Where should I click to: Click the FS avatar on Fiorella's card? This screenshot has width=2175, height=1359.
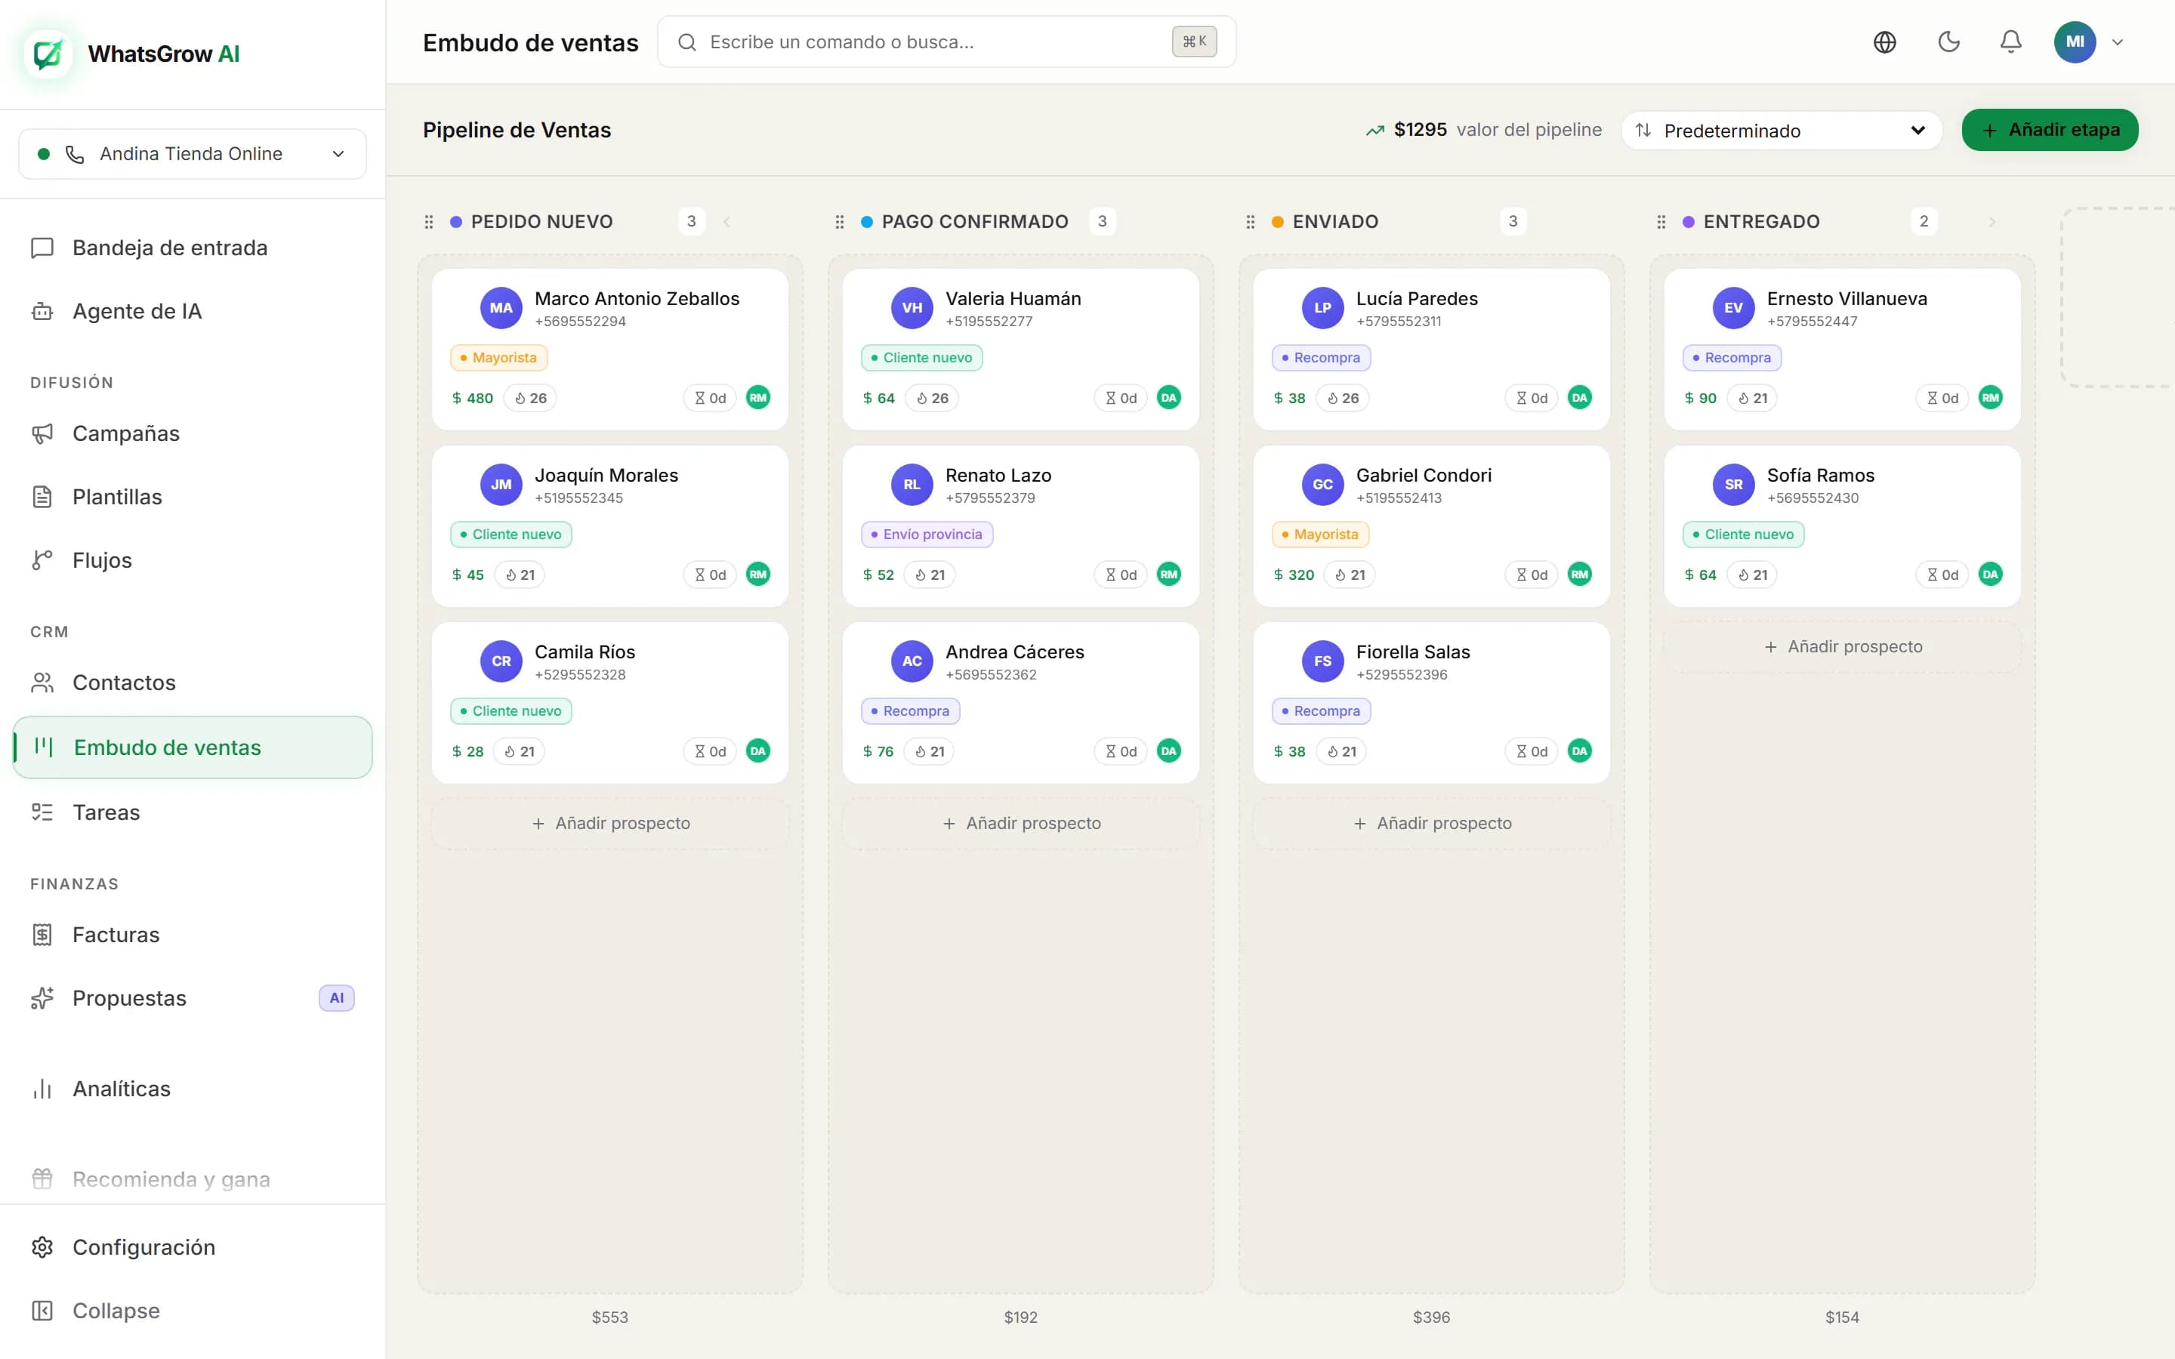click(x=1323, y=661)
